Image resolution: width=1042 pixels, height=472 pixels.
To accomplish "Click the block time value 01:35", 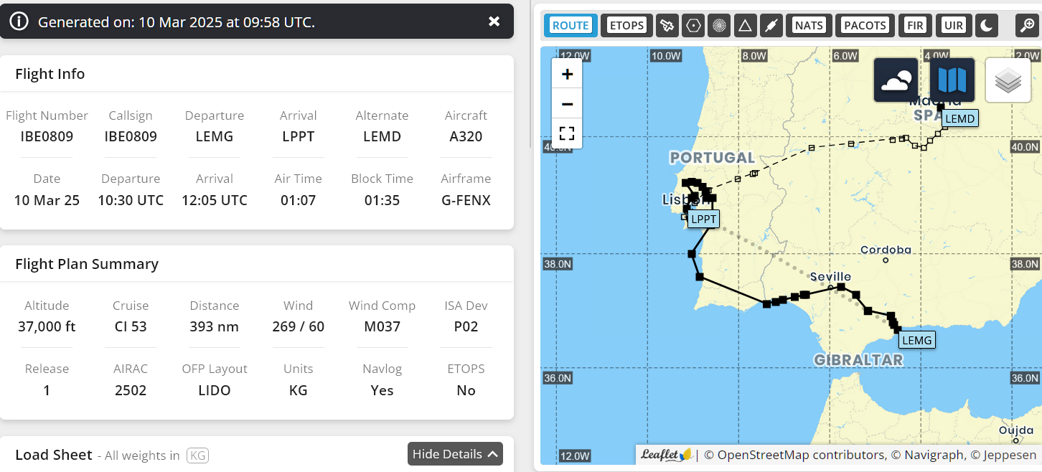I will click(x=382, y=200).
